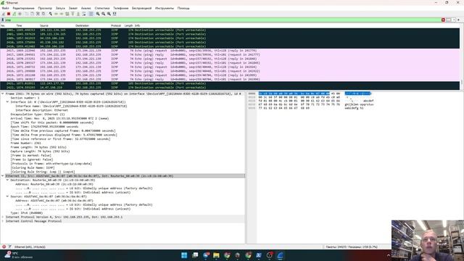464x261 pixels.
Task: Open capture options gear
Action: coord(20,14)
